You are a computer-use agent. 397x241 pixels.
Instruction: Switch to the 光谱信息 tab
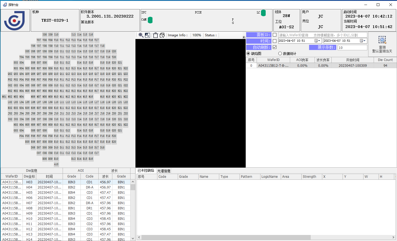click(x=164, y=171)
